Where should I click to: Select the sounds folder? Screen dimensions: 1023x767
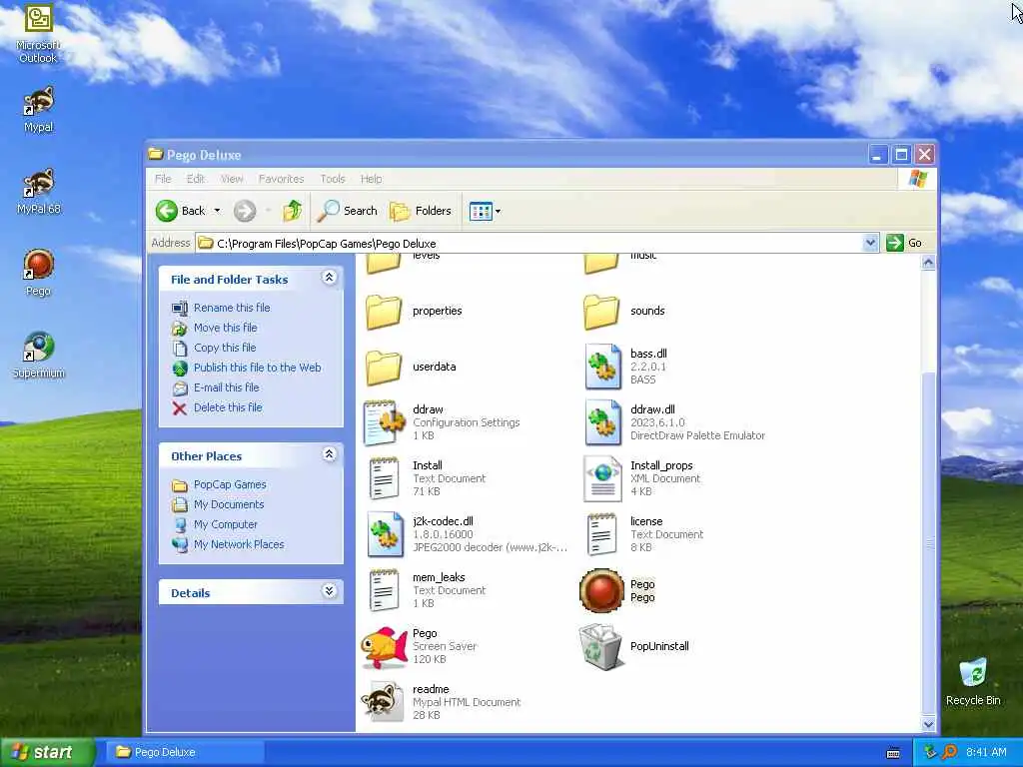tap(624, 312)
